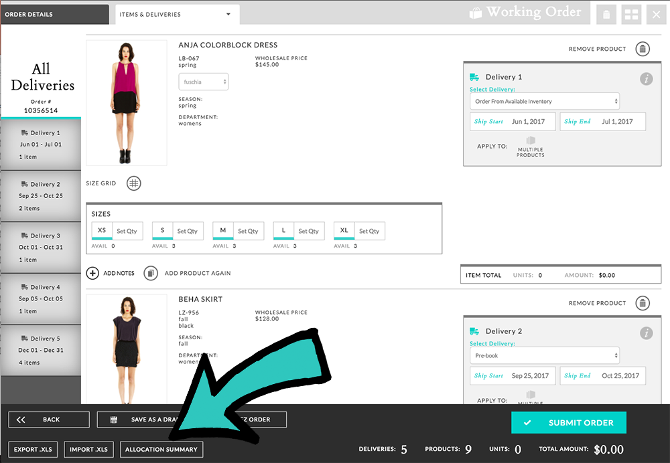Open the Pre-book delivery dropdown

[545, 355]
